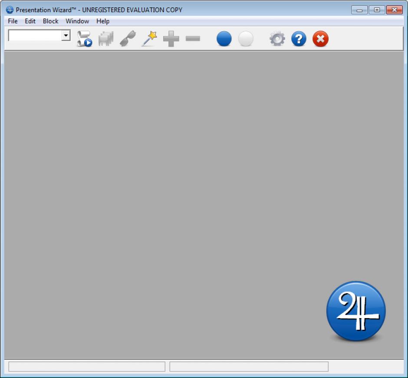The width and height of the screenshot is (408, 378).
Task: Open settings with the gear icon
Action: pos(277,39)
